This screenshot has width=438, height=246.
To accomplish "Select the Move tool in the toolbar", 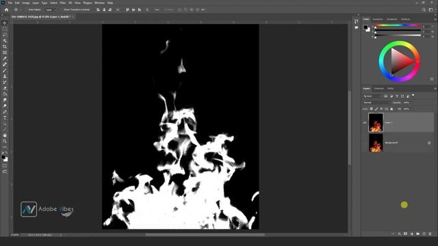I will point(5,23).
